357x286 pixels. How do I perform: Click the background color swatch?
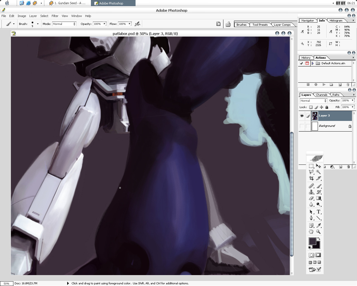318,246
